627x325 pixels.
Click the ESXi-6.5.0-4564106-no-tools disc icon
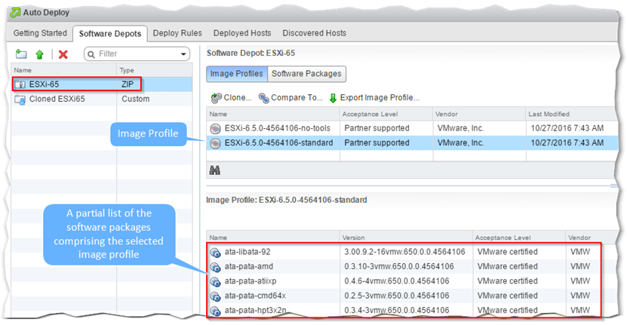pos(215,128)
